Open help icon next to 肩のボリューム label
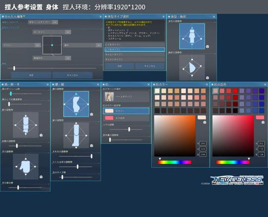 [x=18, y=89]
